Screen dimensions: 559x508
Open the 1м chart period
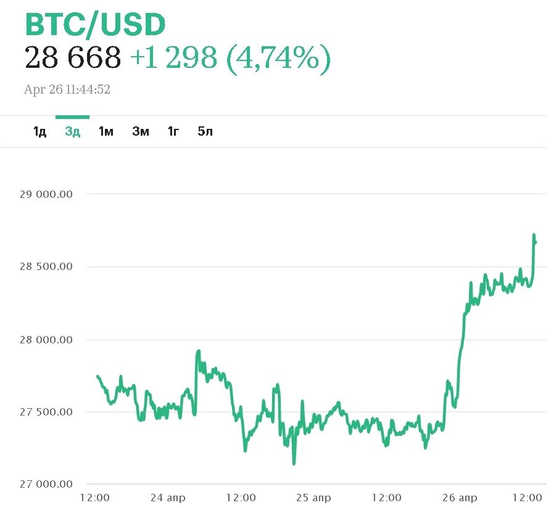point(106,131)
